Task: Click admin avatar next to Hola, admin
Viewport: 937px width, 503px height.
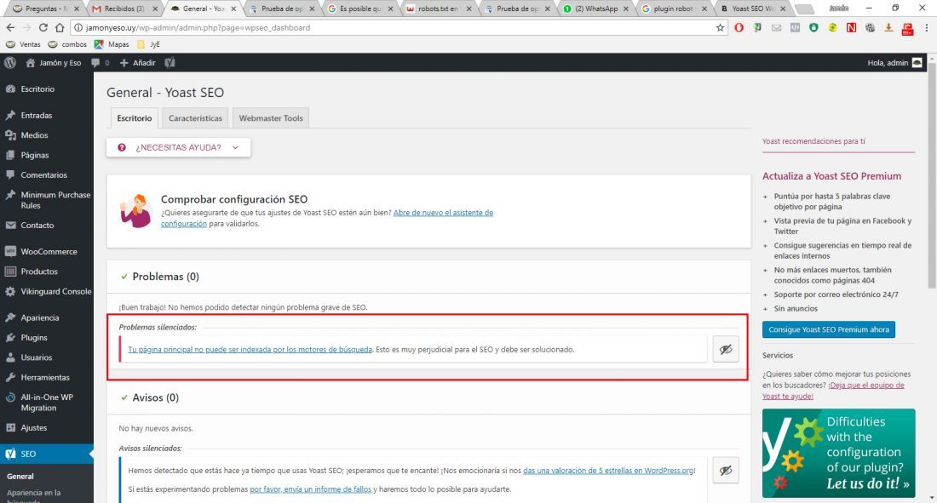Action: pyautogui.click(x=917, y=63)
